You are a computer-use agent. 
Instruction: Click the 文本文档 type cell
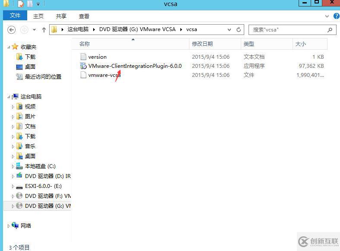coord(254,57)
